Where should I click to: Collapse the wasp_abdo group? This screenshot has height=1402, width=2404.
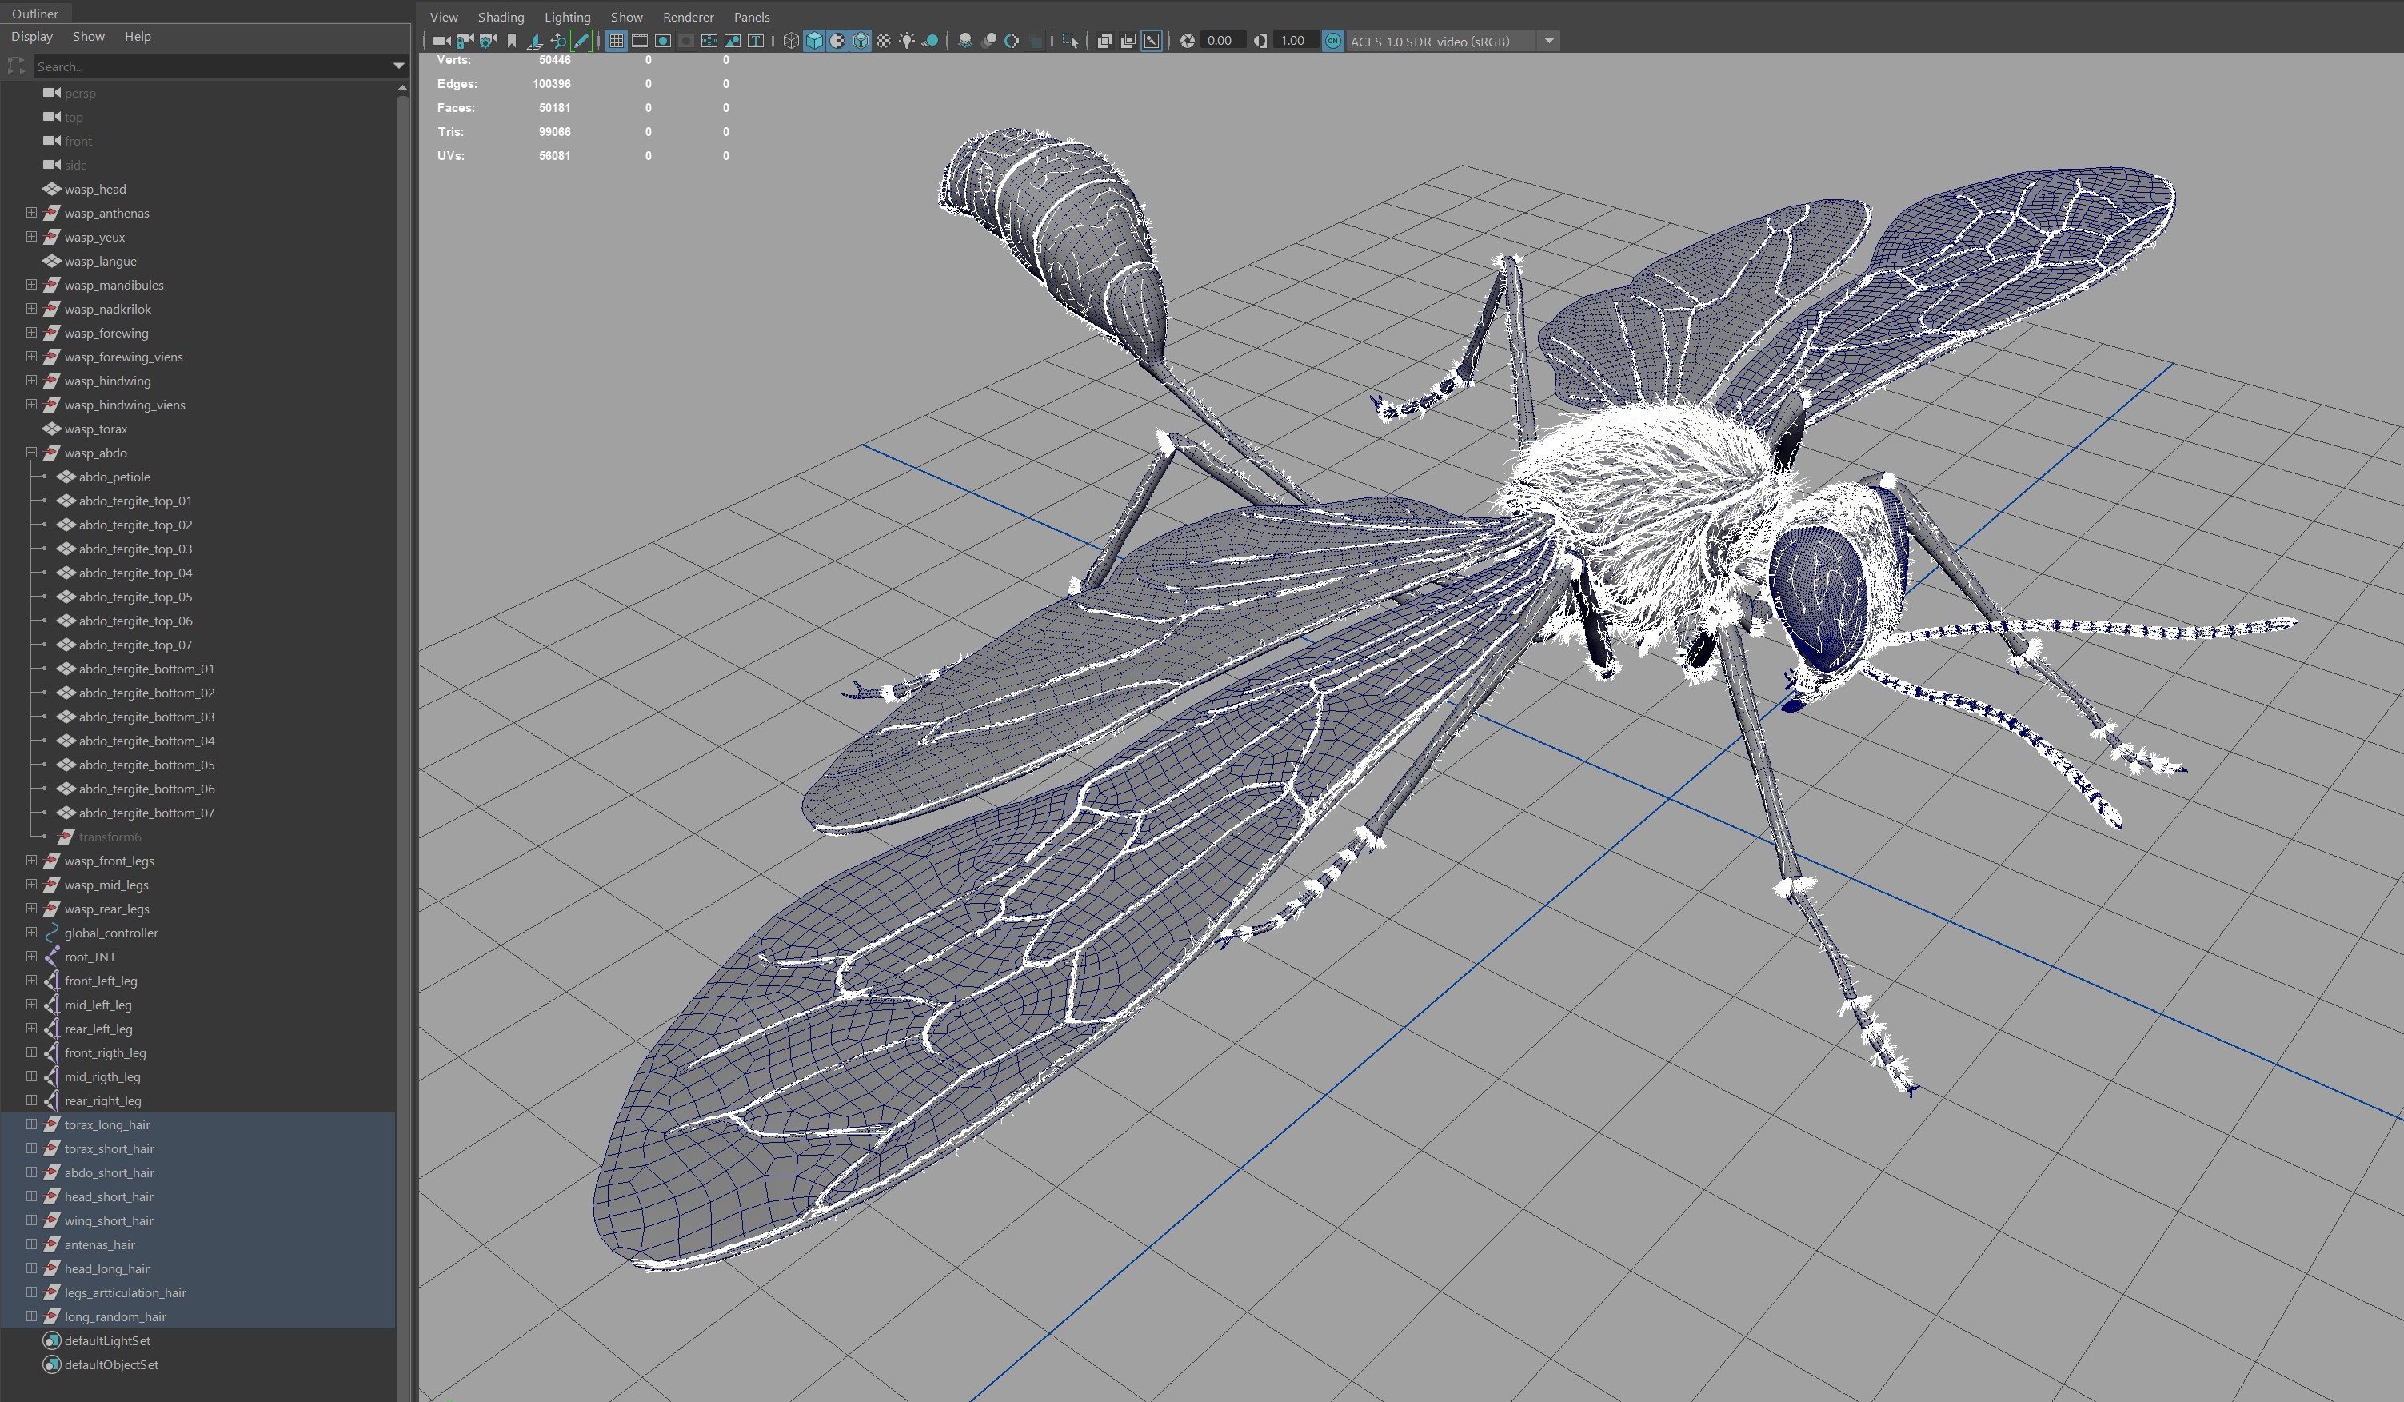[31, 453]
